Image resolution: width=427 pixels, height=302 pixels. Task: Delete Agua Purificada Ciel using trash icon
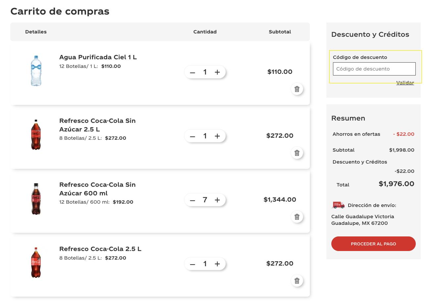coord(297,89)
